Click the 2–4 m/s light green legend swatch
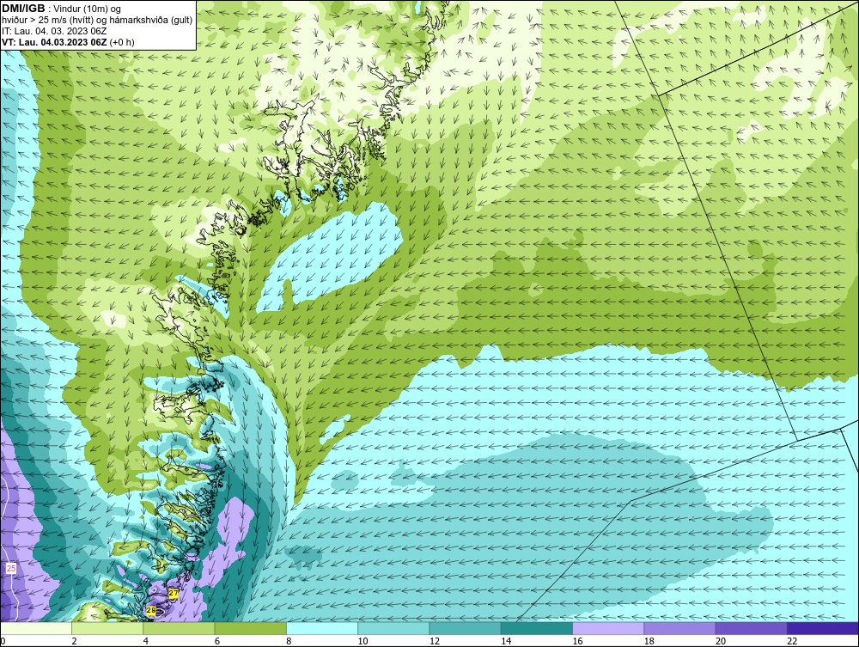Image resolution: width=859 pixels, height=647 pixels. point(107,628)
